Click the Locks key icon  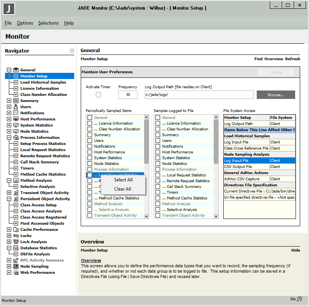pyautogui.click(x=16, y=235)
